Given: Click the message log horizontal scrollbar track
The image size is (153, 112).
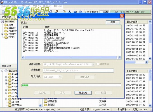Looking at the screenshot, I should (71, 57).
